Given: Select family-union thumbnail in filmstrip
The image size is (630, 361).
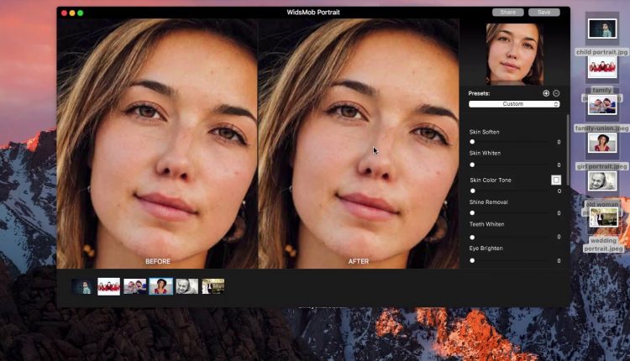Looking at the screenshot, I should [135, 287].
